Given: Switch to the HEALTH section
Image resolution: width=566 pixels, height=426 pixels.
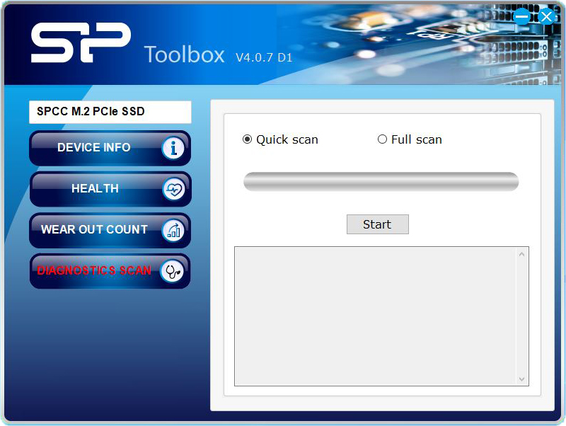Looking at the screenshot, I should point(95,189).
